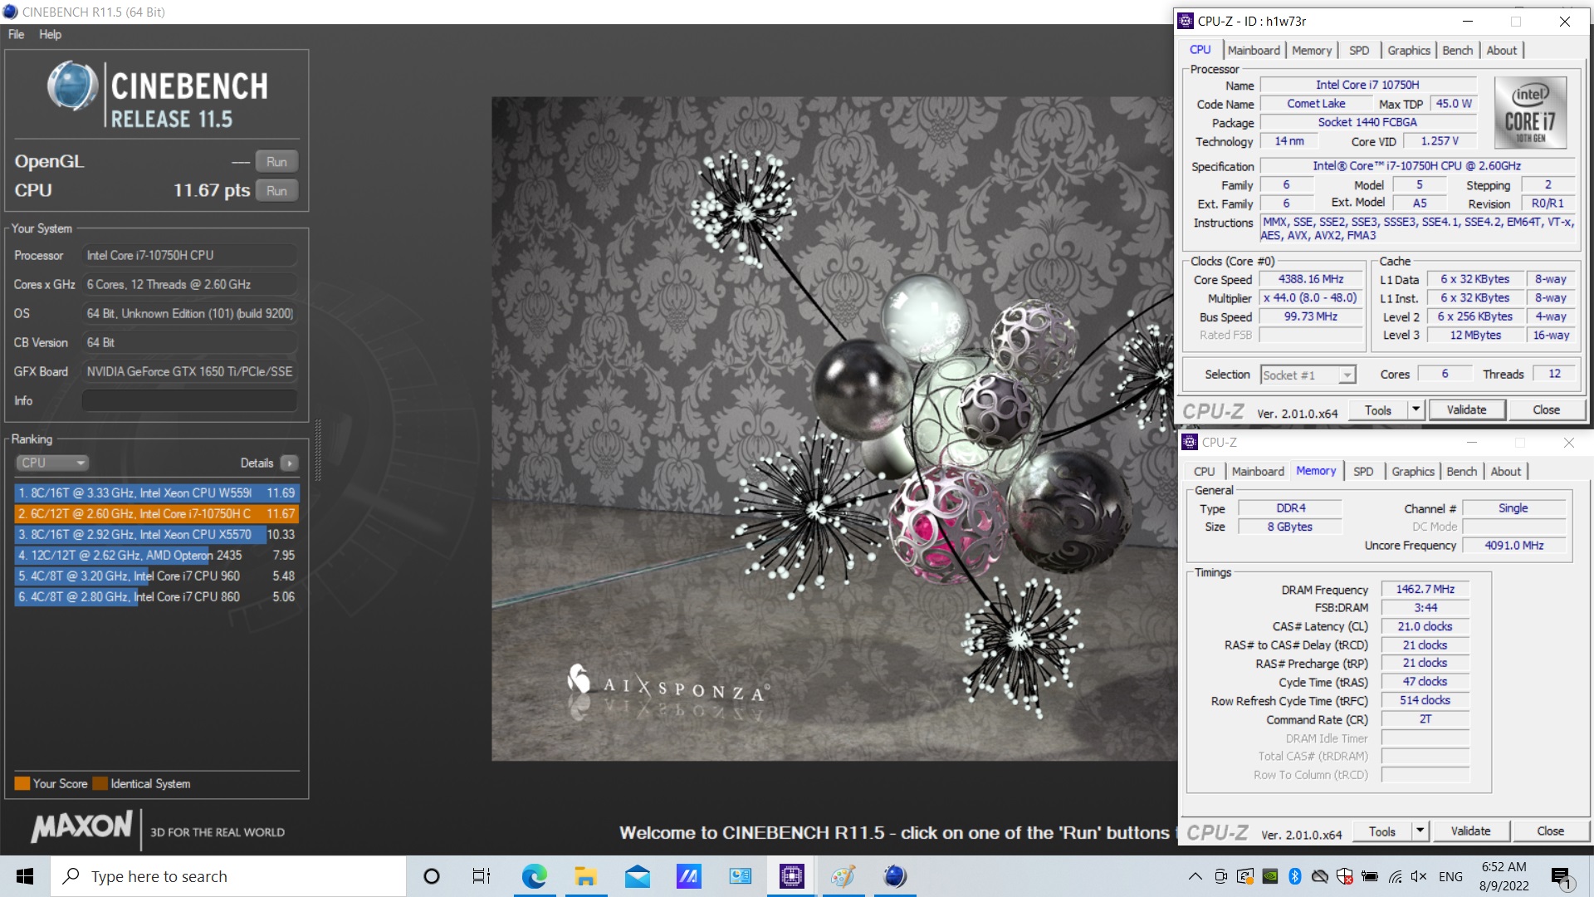Open Bench tab in lower CPU-Z window

(1461, 471)
